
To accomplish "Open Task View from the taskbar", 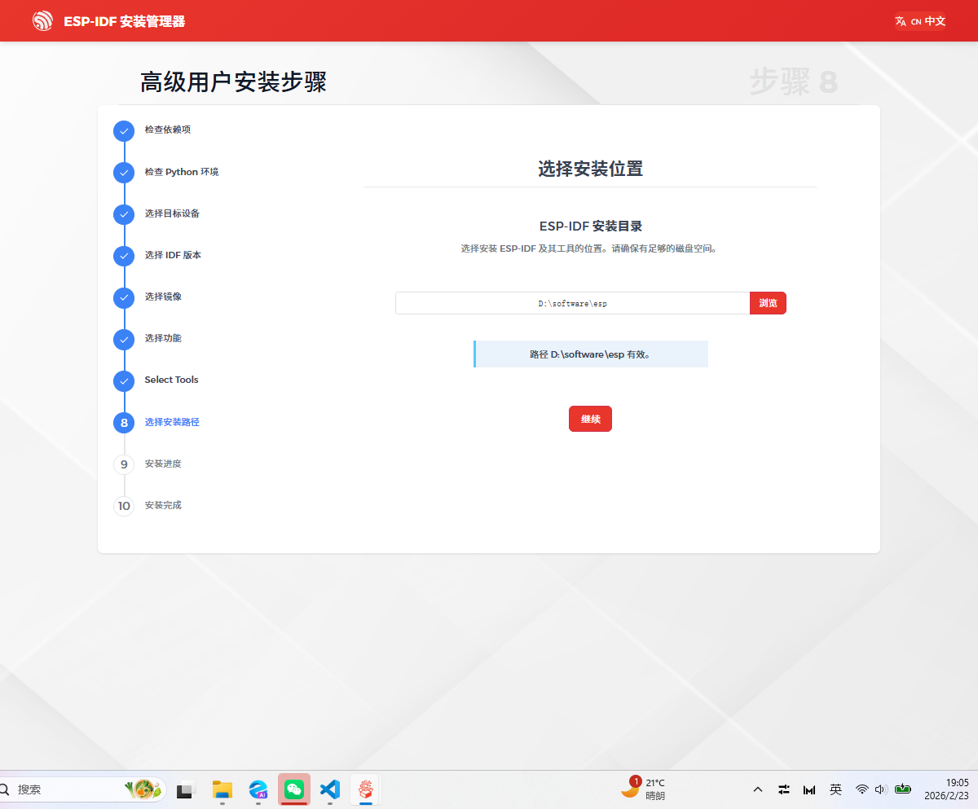I will 186,789.
